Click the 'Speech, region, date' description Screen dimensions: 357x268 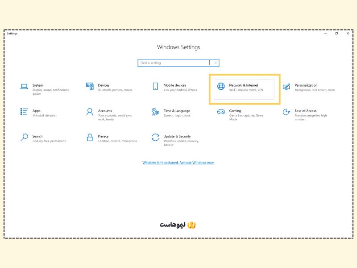coord(177,116)
